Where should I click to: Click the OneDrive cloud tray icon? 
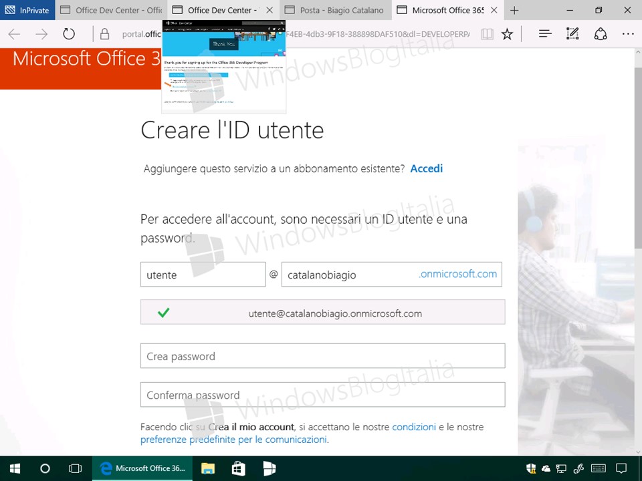(x=546, y=469)
